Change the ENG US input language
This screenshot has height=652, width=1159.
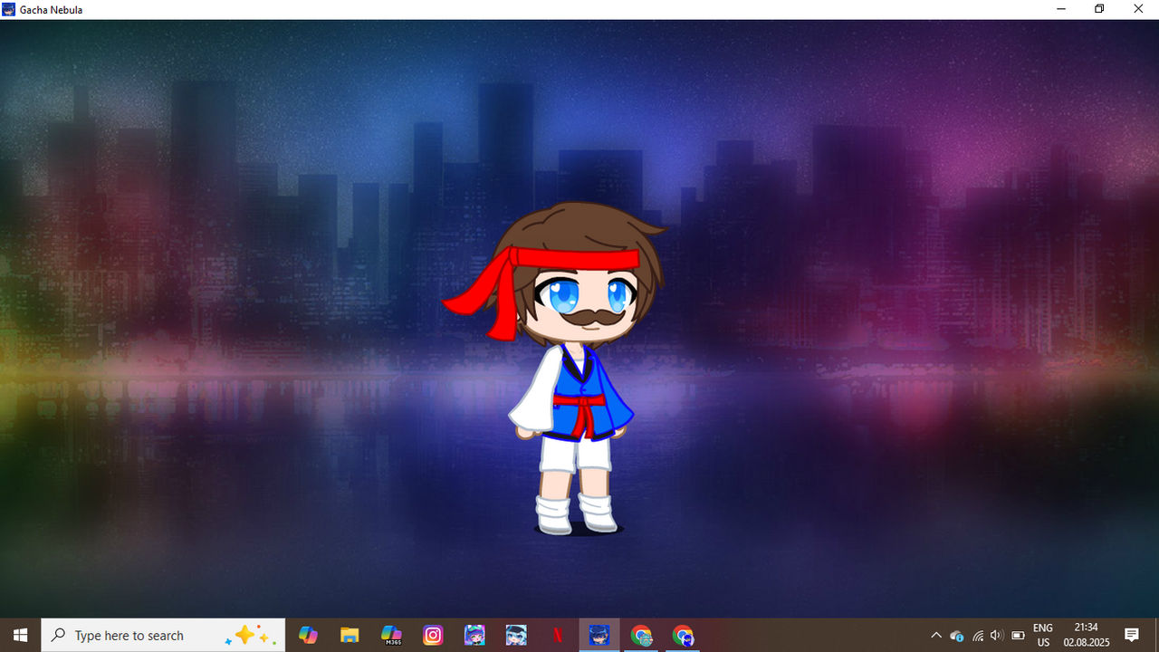1043,635
